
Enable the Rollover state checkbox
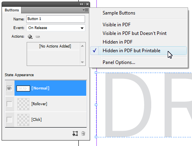(x=9, y=104)
